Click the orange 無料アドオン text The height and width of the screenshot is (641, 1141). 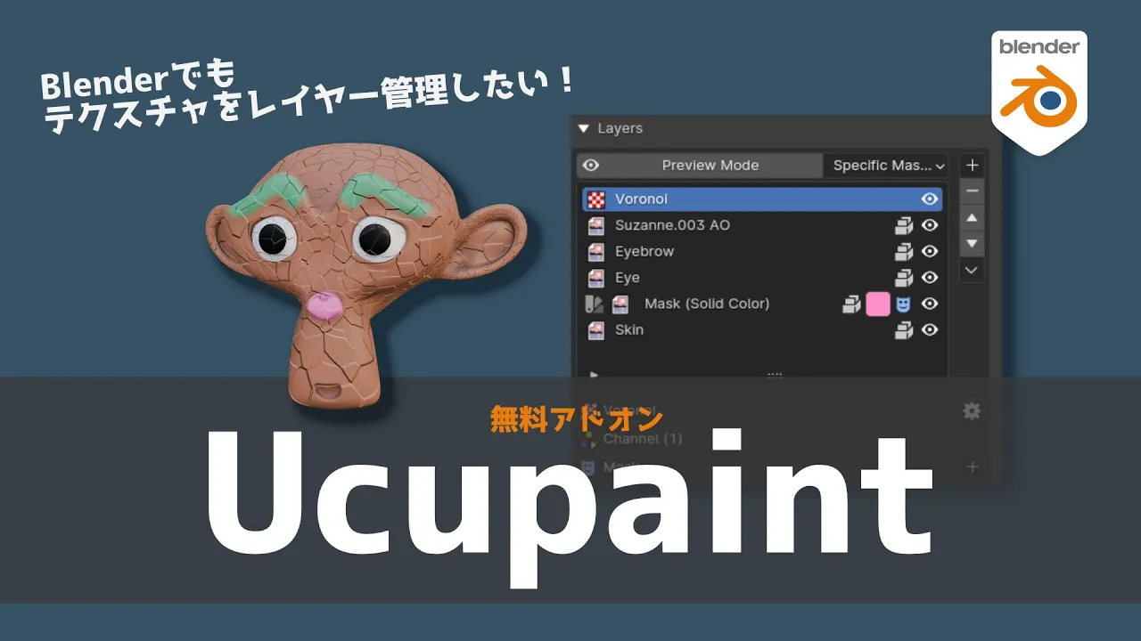coord(577,418)
